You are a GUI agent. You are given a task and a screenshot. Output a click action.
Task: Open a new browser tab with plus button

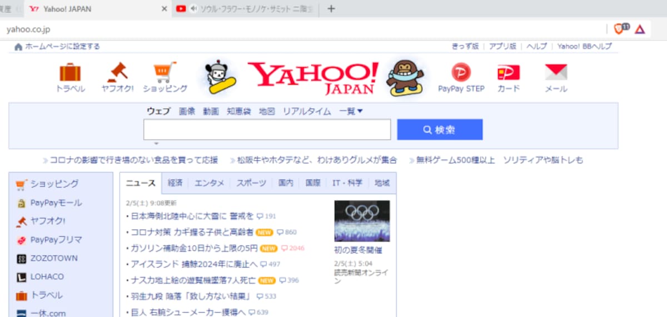[x=331, y=8]
